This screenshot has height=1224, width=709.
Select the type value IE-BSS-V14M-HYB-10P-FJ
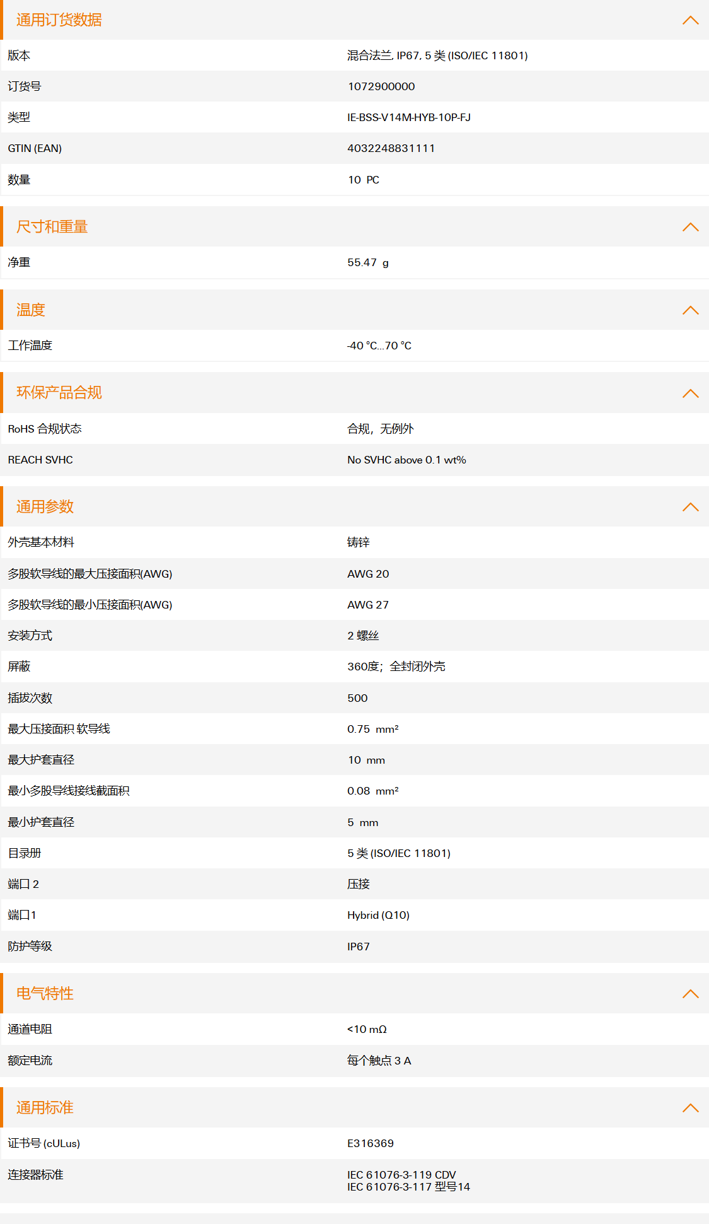[x=409, y=117]
